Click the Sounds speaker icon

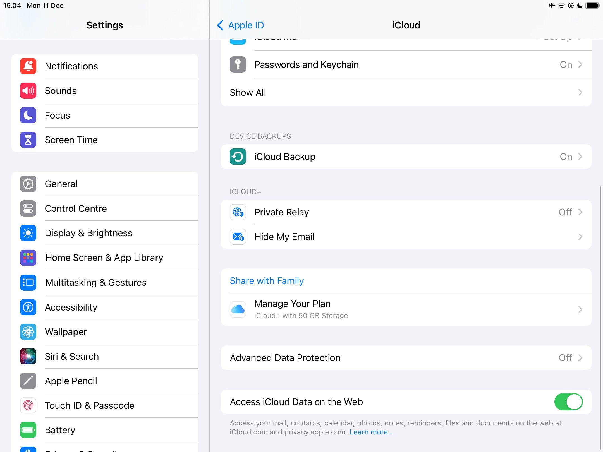tap(28, 90)
